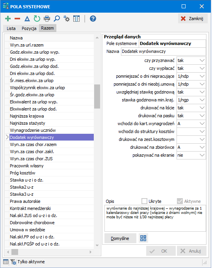
Task: Click the magnifier search icon
Action: pyautogui.click(x=57, y=19)
